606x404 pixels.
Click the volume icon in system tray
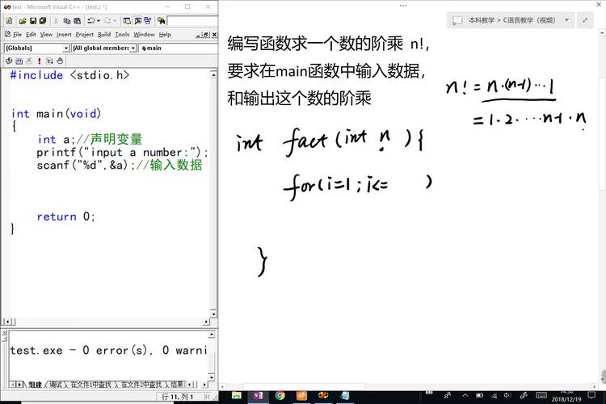(507, 395)
